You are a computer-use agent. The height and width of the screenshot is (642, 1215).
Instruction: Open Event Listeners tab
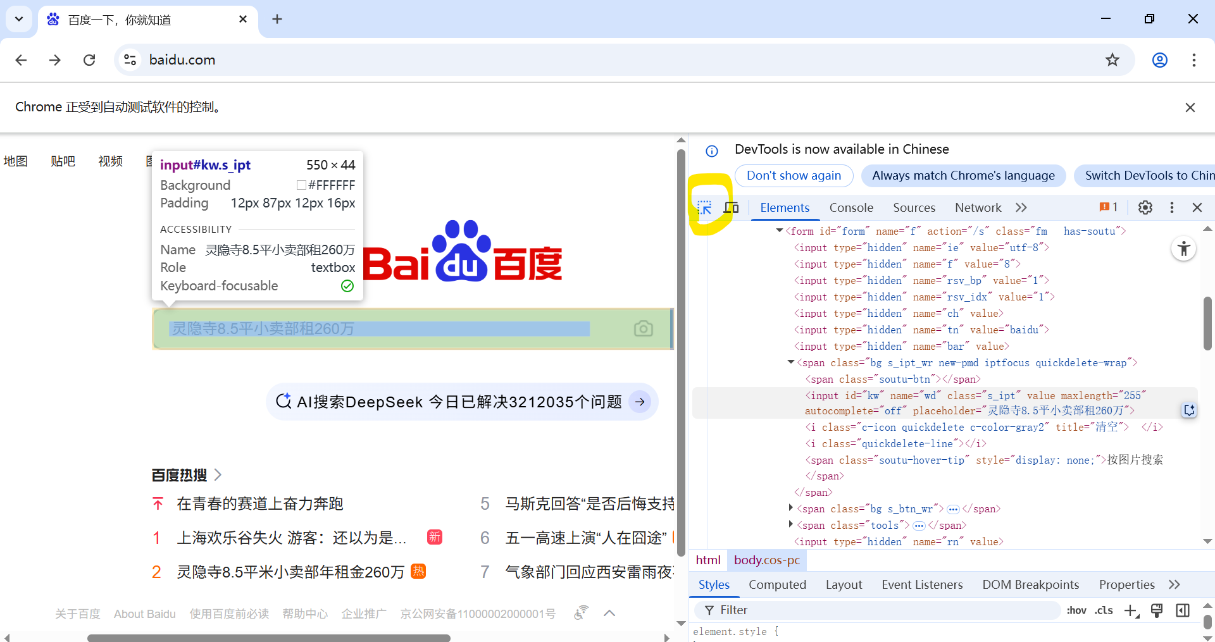pos(922,584)
